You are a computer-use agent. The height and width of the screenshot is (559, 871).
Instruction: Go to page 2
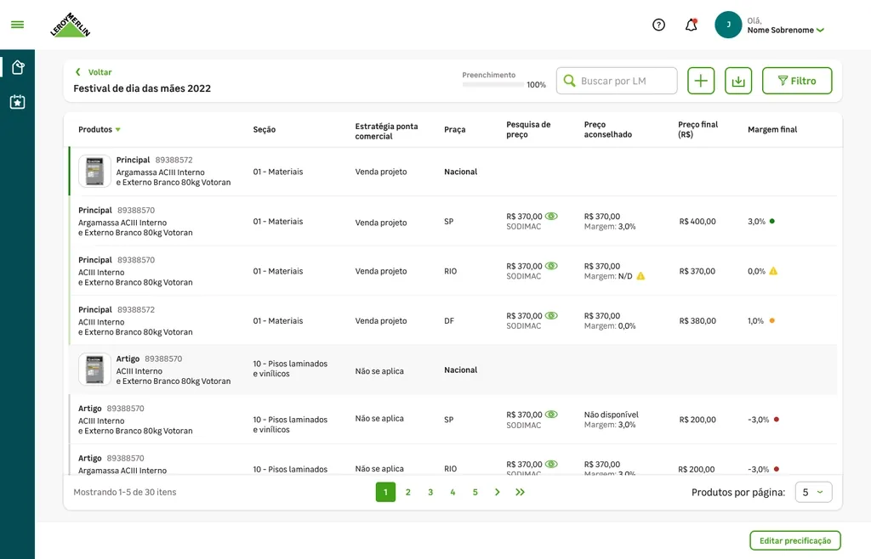pos(407,492)
